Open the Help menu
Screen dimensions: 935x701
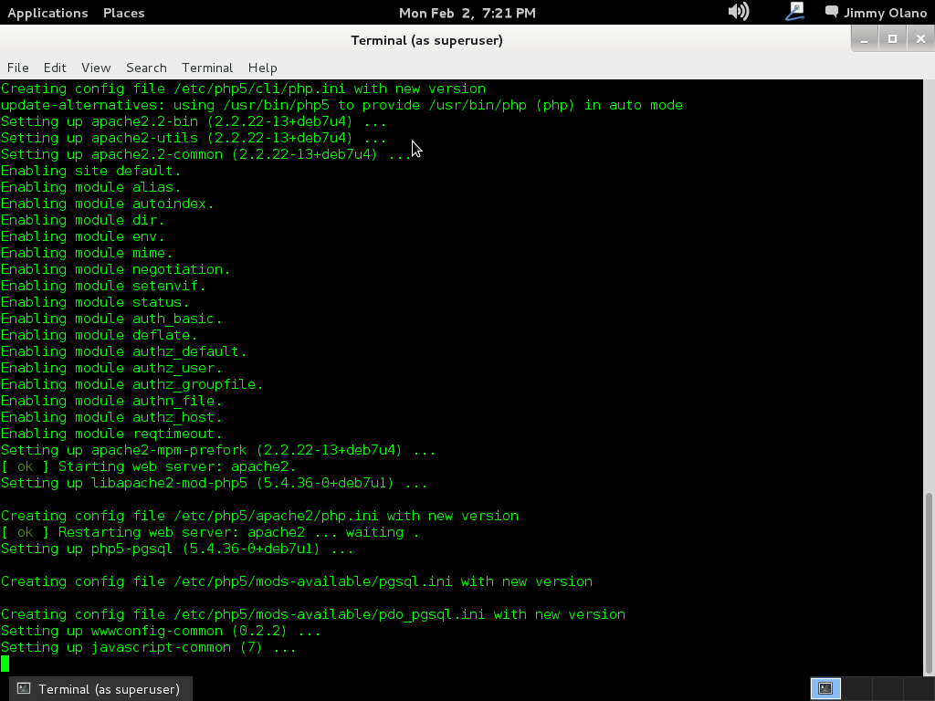click(262, 68)
